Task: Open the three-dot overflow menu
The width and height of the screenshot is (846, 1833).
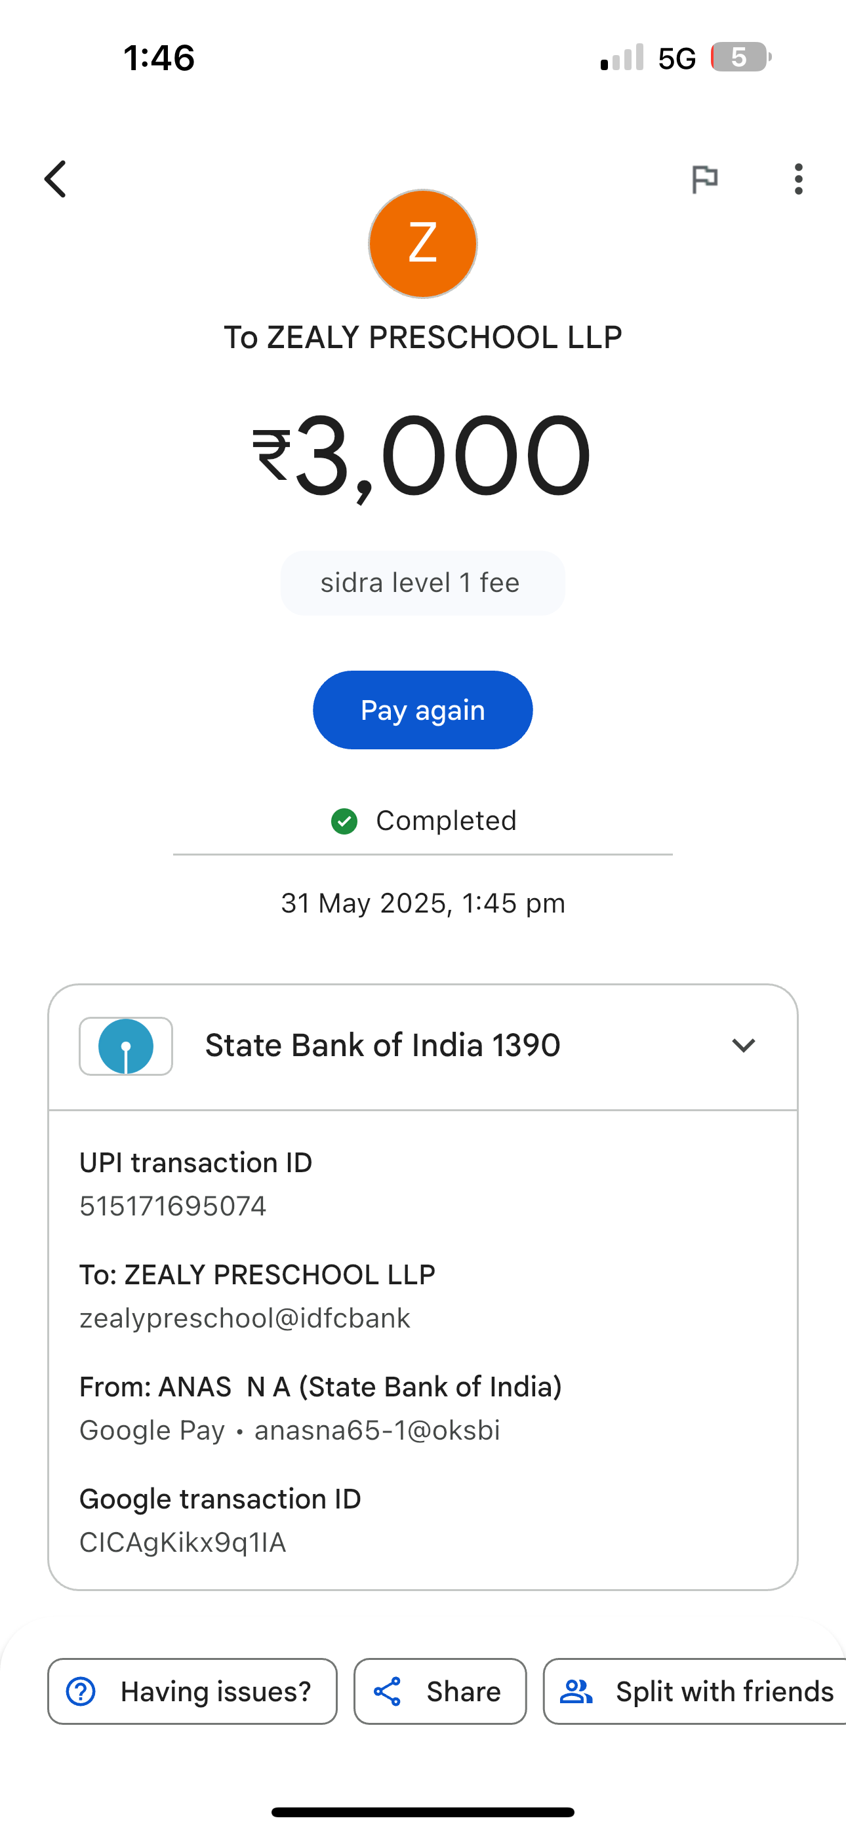Action: coord(798,178)
